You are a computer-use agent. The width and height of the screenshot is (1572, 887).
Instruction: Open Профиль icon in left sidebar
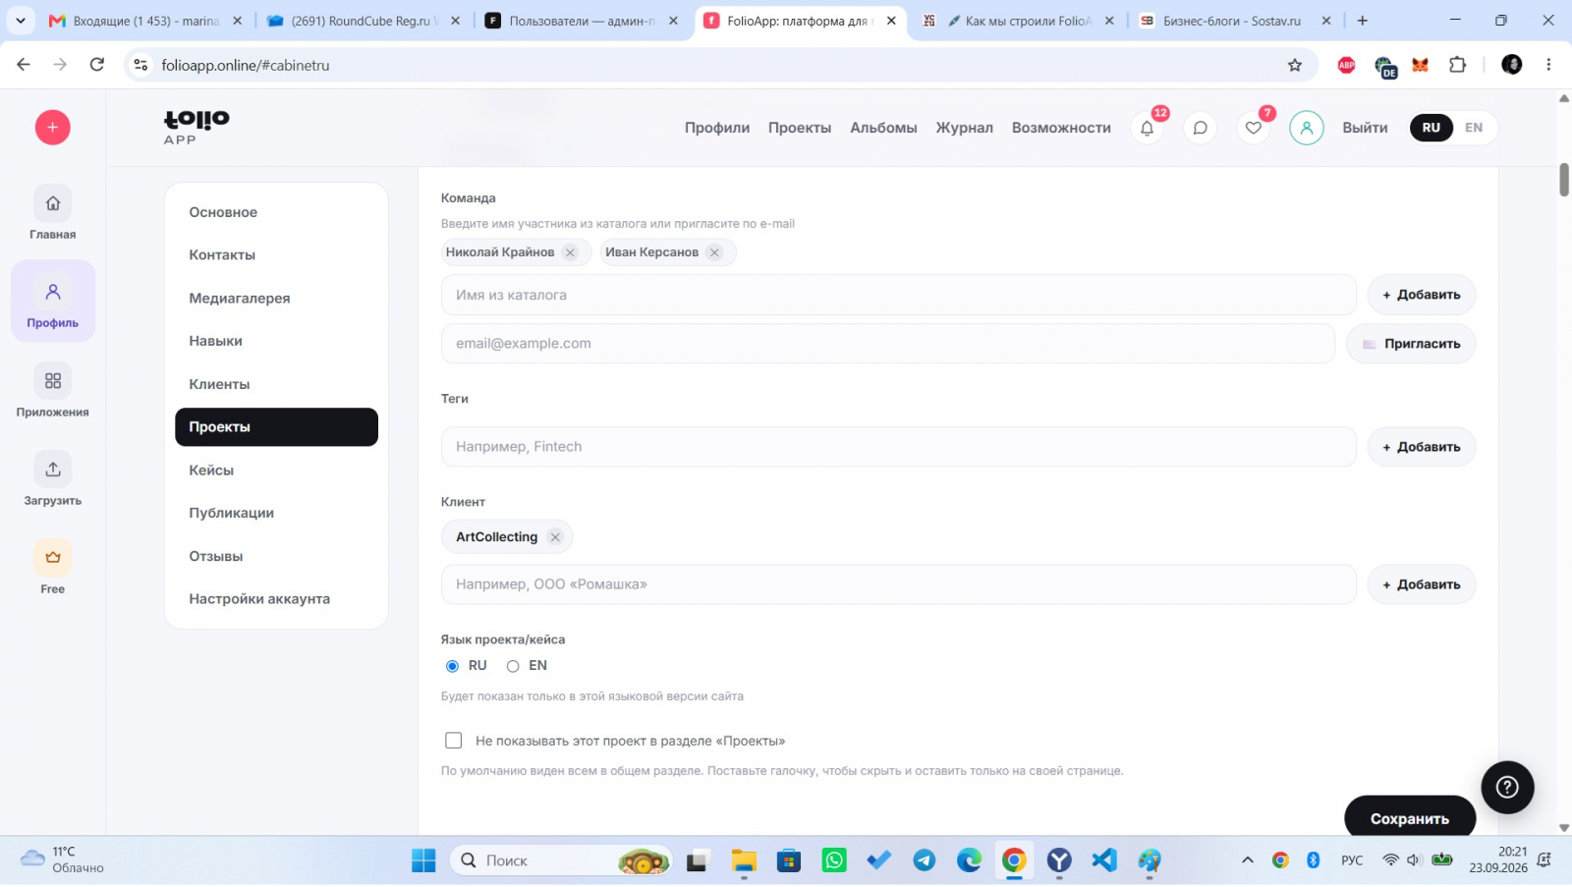(x=53, y=292)
